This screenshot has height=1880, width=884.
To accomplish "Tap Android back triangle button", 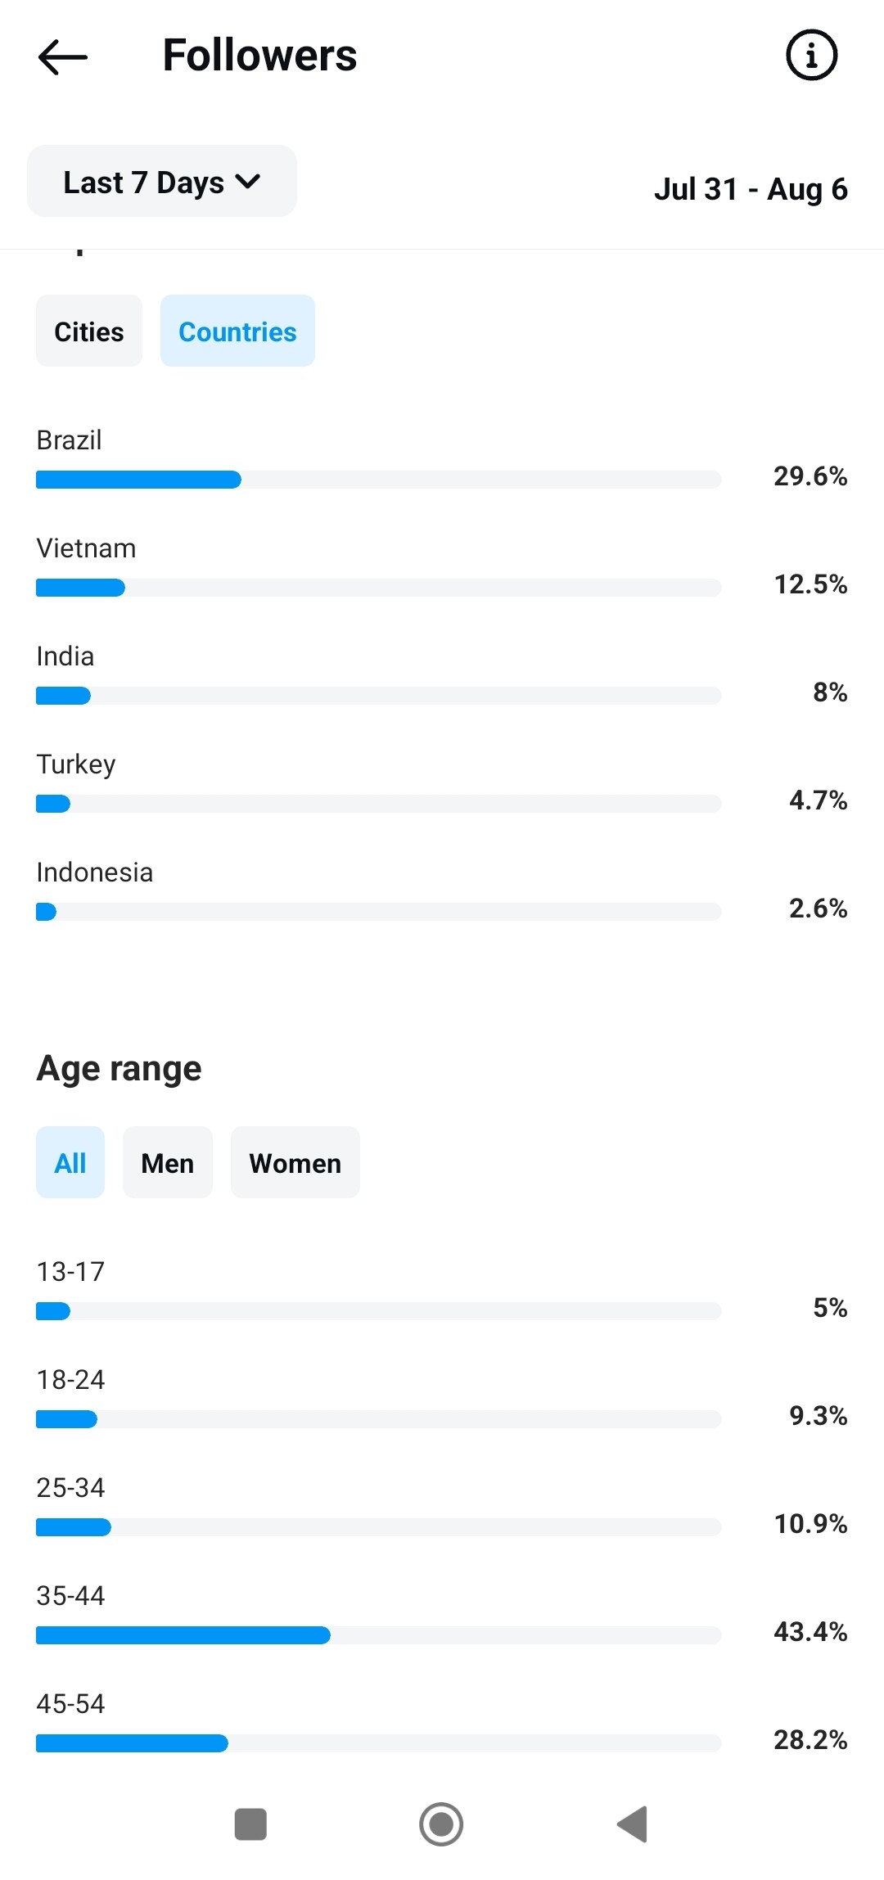I will point(633,1824).
